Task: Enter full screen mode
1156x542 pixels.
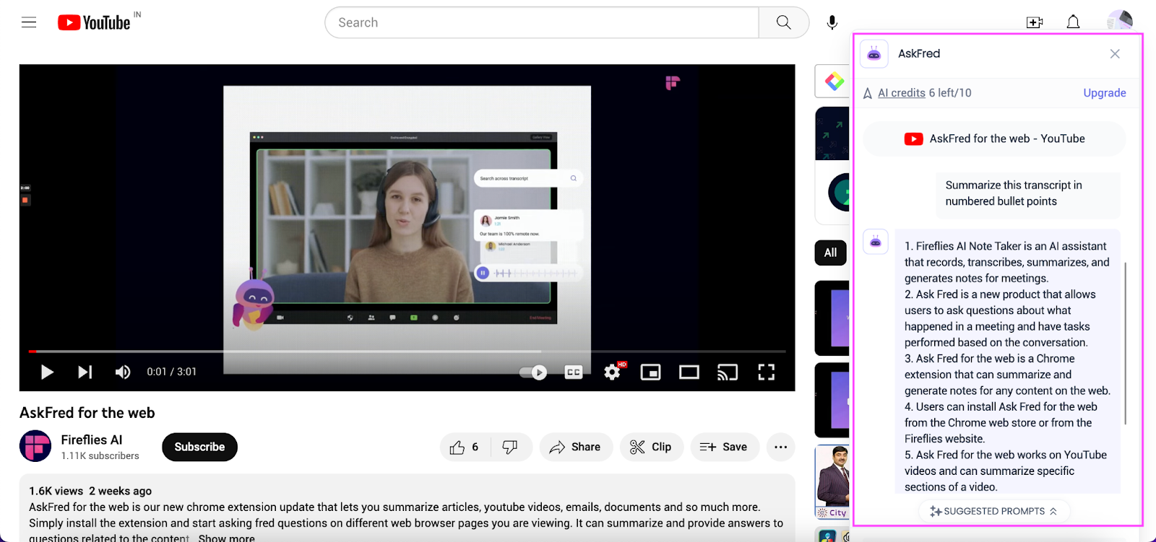Action: tap(766, 372)
